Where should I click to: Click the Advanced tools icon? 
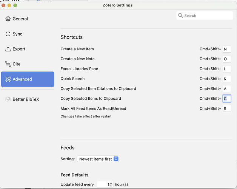(8, 79)
